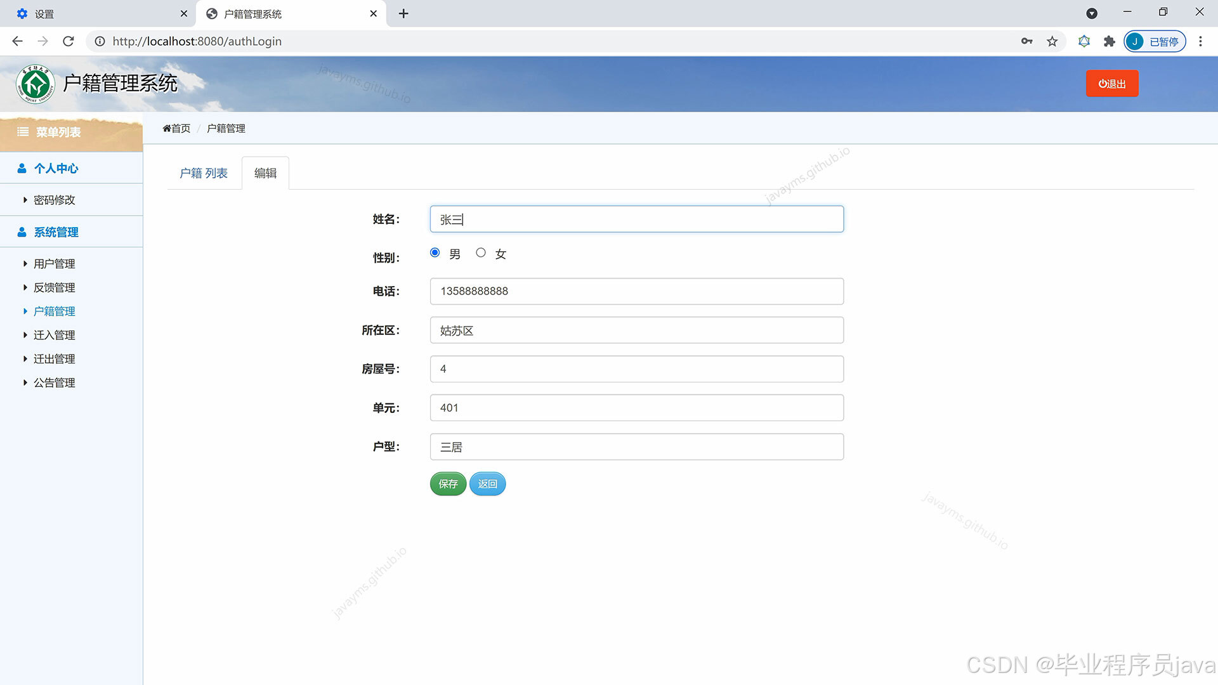Viewport: 1218px width, 685px height.
Task: Open 迁出管理 menu item
Action: [x=55, y=359]
